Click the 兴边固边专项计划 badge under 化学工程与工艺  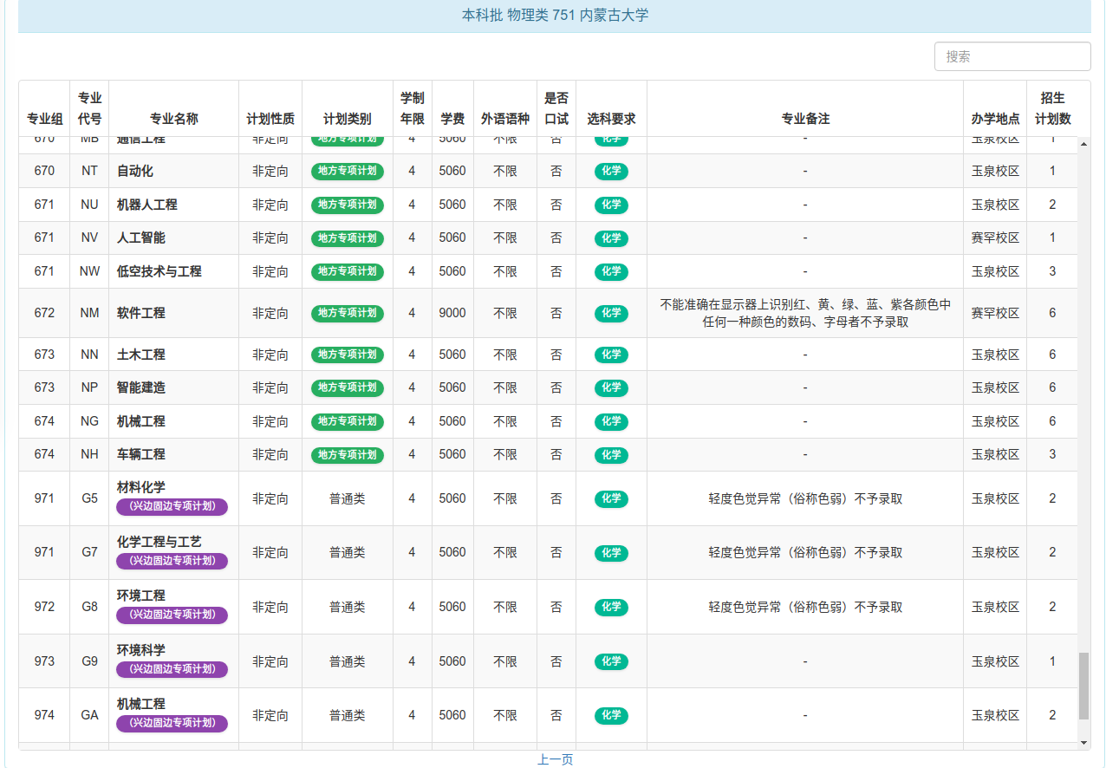tap(172, 562)
